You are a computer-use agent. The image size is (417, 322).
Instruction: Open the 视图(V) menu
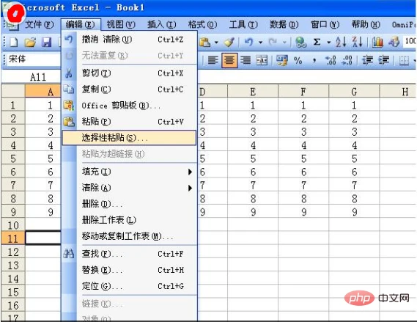[121, 25]
